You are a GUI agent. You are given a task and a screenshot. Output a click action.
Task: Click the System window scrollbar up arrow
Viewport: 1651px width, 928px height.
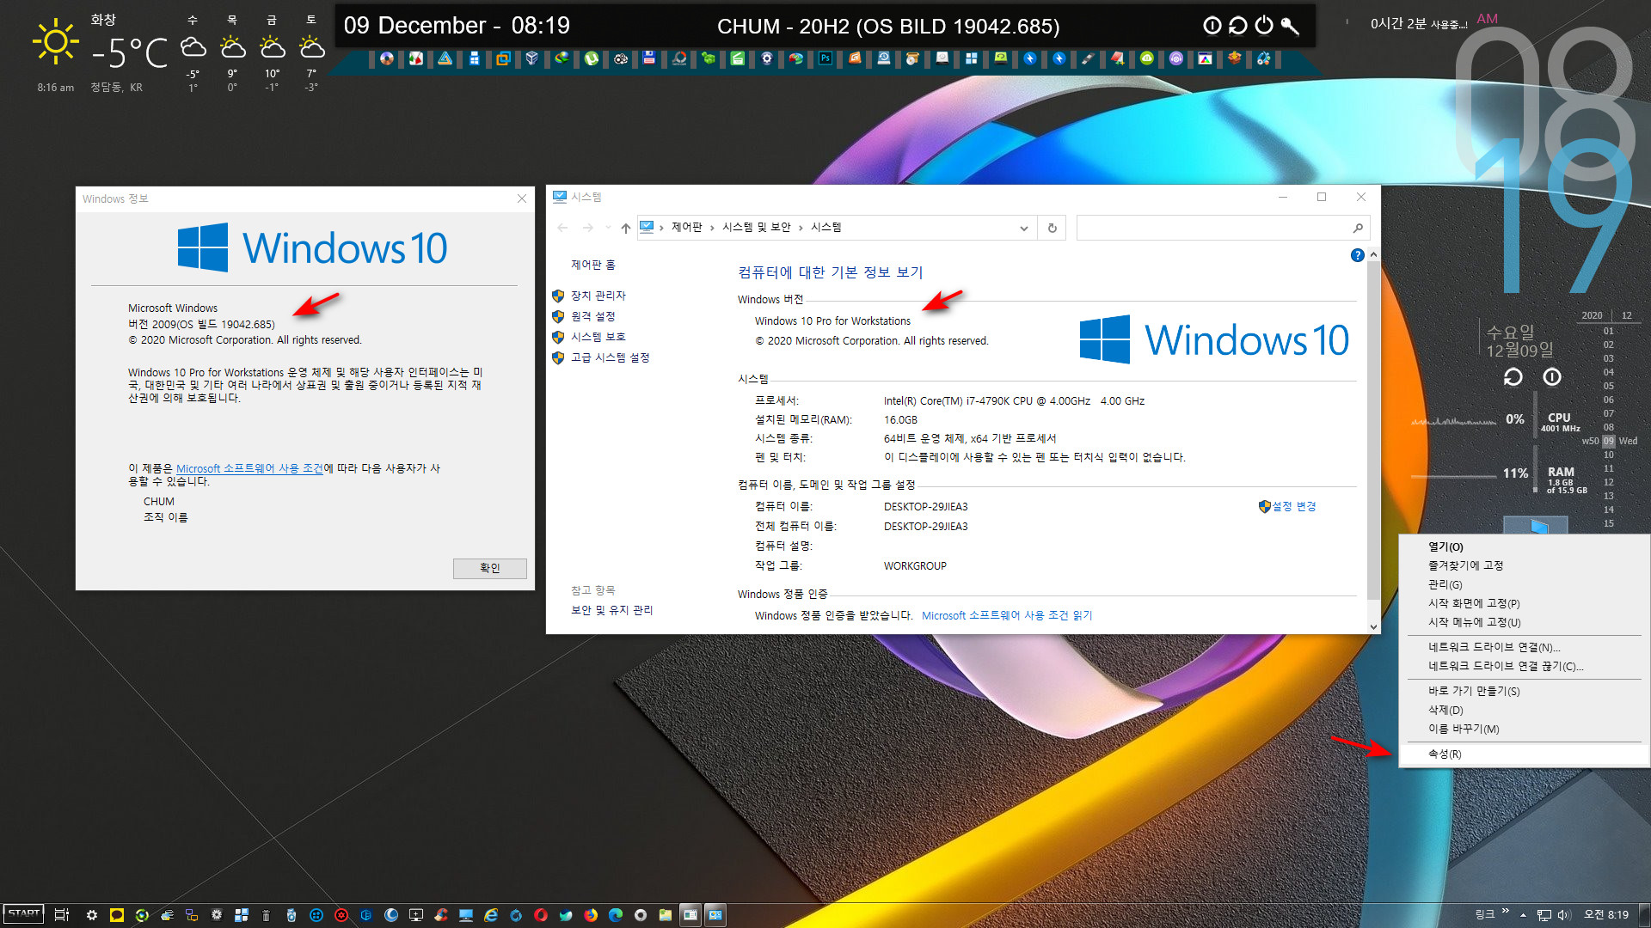[x=1373, y=255]
